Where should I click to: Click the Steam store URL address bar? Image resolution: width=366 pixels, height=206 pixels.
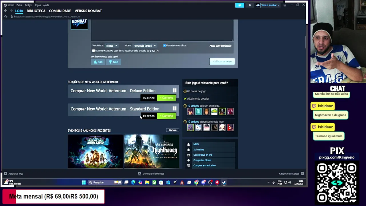point(47,17)
